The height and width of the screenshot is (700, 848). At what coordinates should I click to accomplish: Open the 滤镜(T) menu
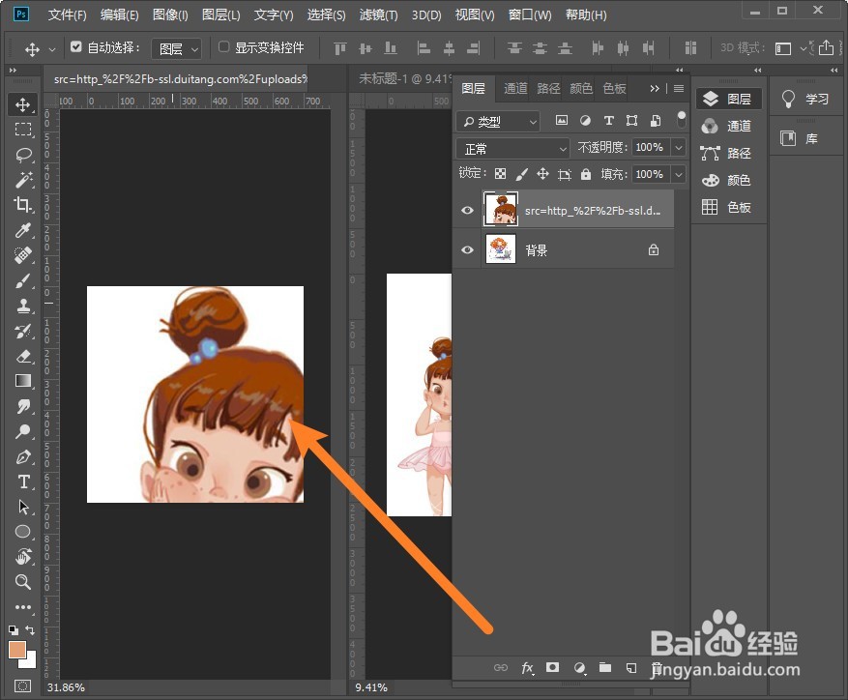pyautogui.click(x=378, y=15)
